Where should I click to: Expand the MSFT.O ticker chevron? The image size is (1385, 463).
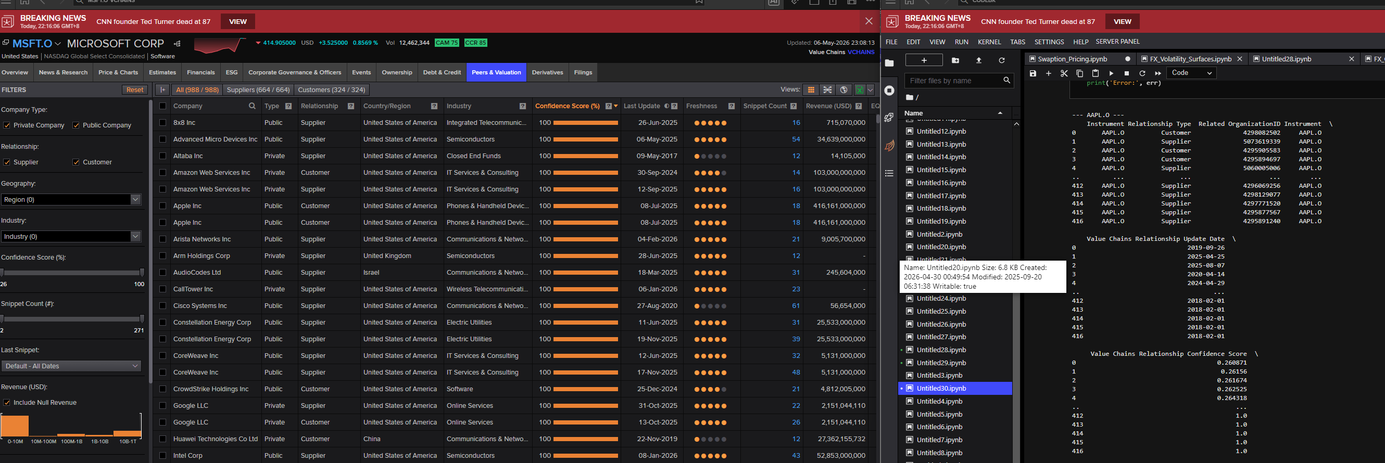pos(57,44)
